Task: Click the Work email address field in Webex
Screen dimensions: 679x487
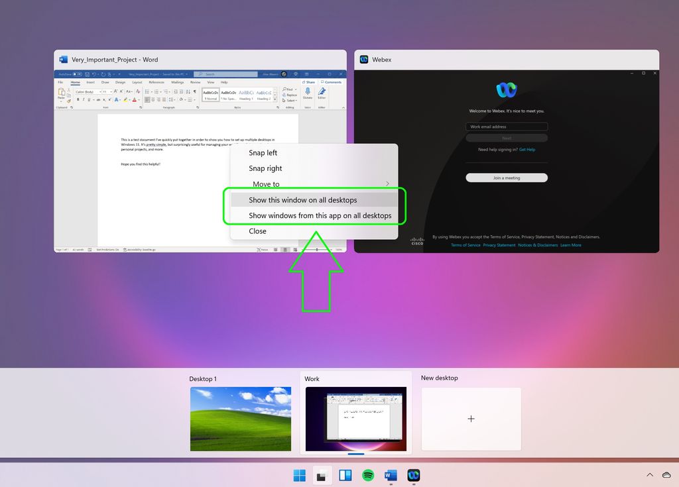Action: (506, 126)
